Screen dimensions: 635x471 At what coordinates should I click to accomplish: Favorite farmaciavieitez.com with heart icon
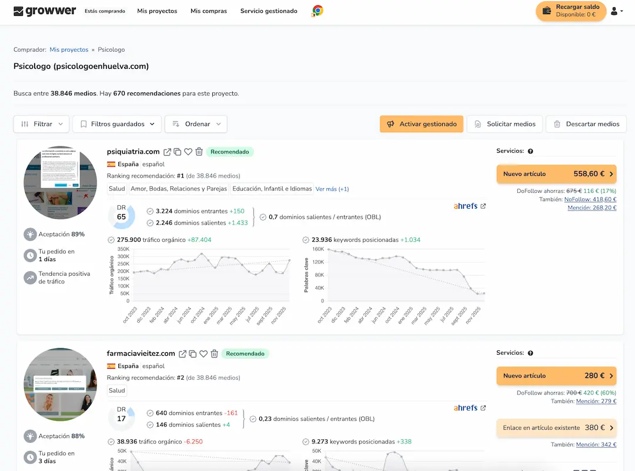point(203,354)
